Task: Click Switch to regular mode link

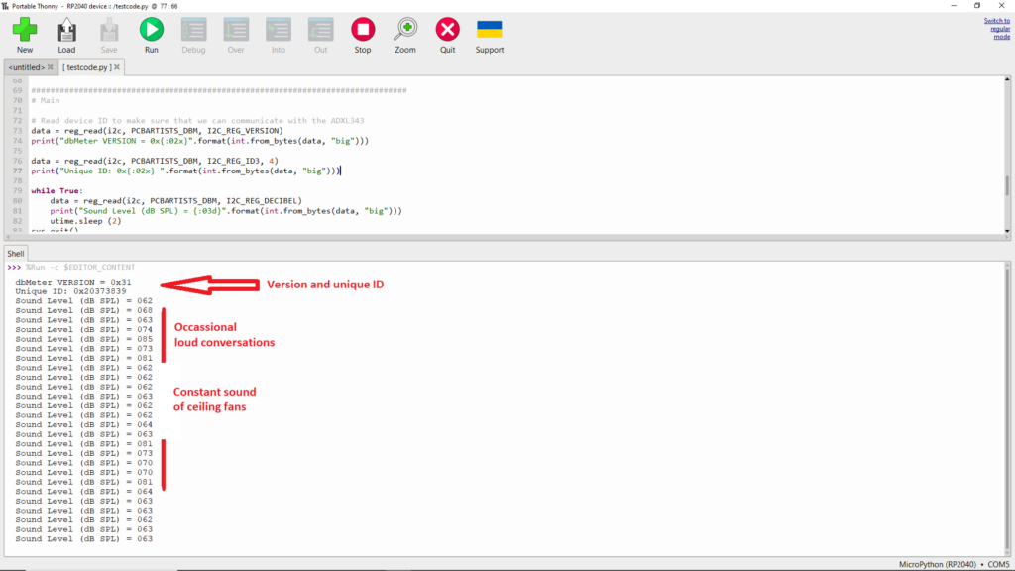Action: point(997,28)
